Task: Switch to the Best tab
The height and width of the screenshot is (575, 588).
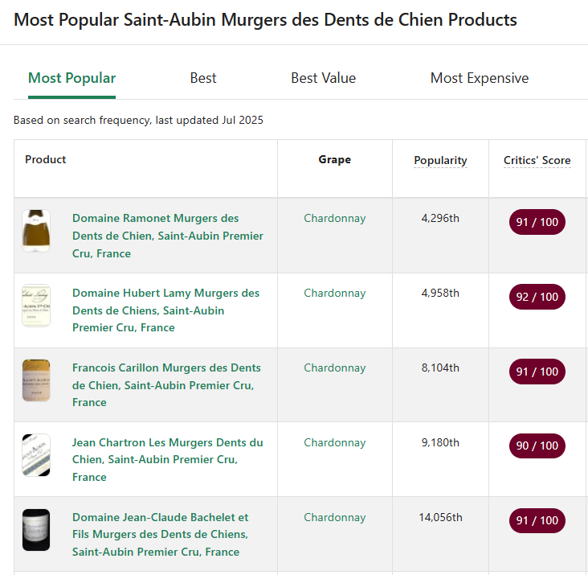Action: (x=203, y=78)
